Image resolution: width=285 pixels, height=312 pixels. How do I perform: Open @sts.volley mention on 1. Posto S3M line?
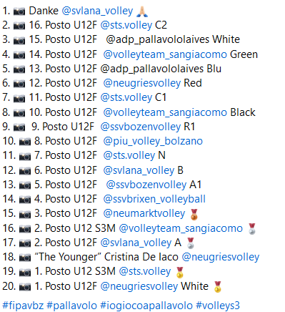pyautogui.click(x=145, y=271)
